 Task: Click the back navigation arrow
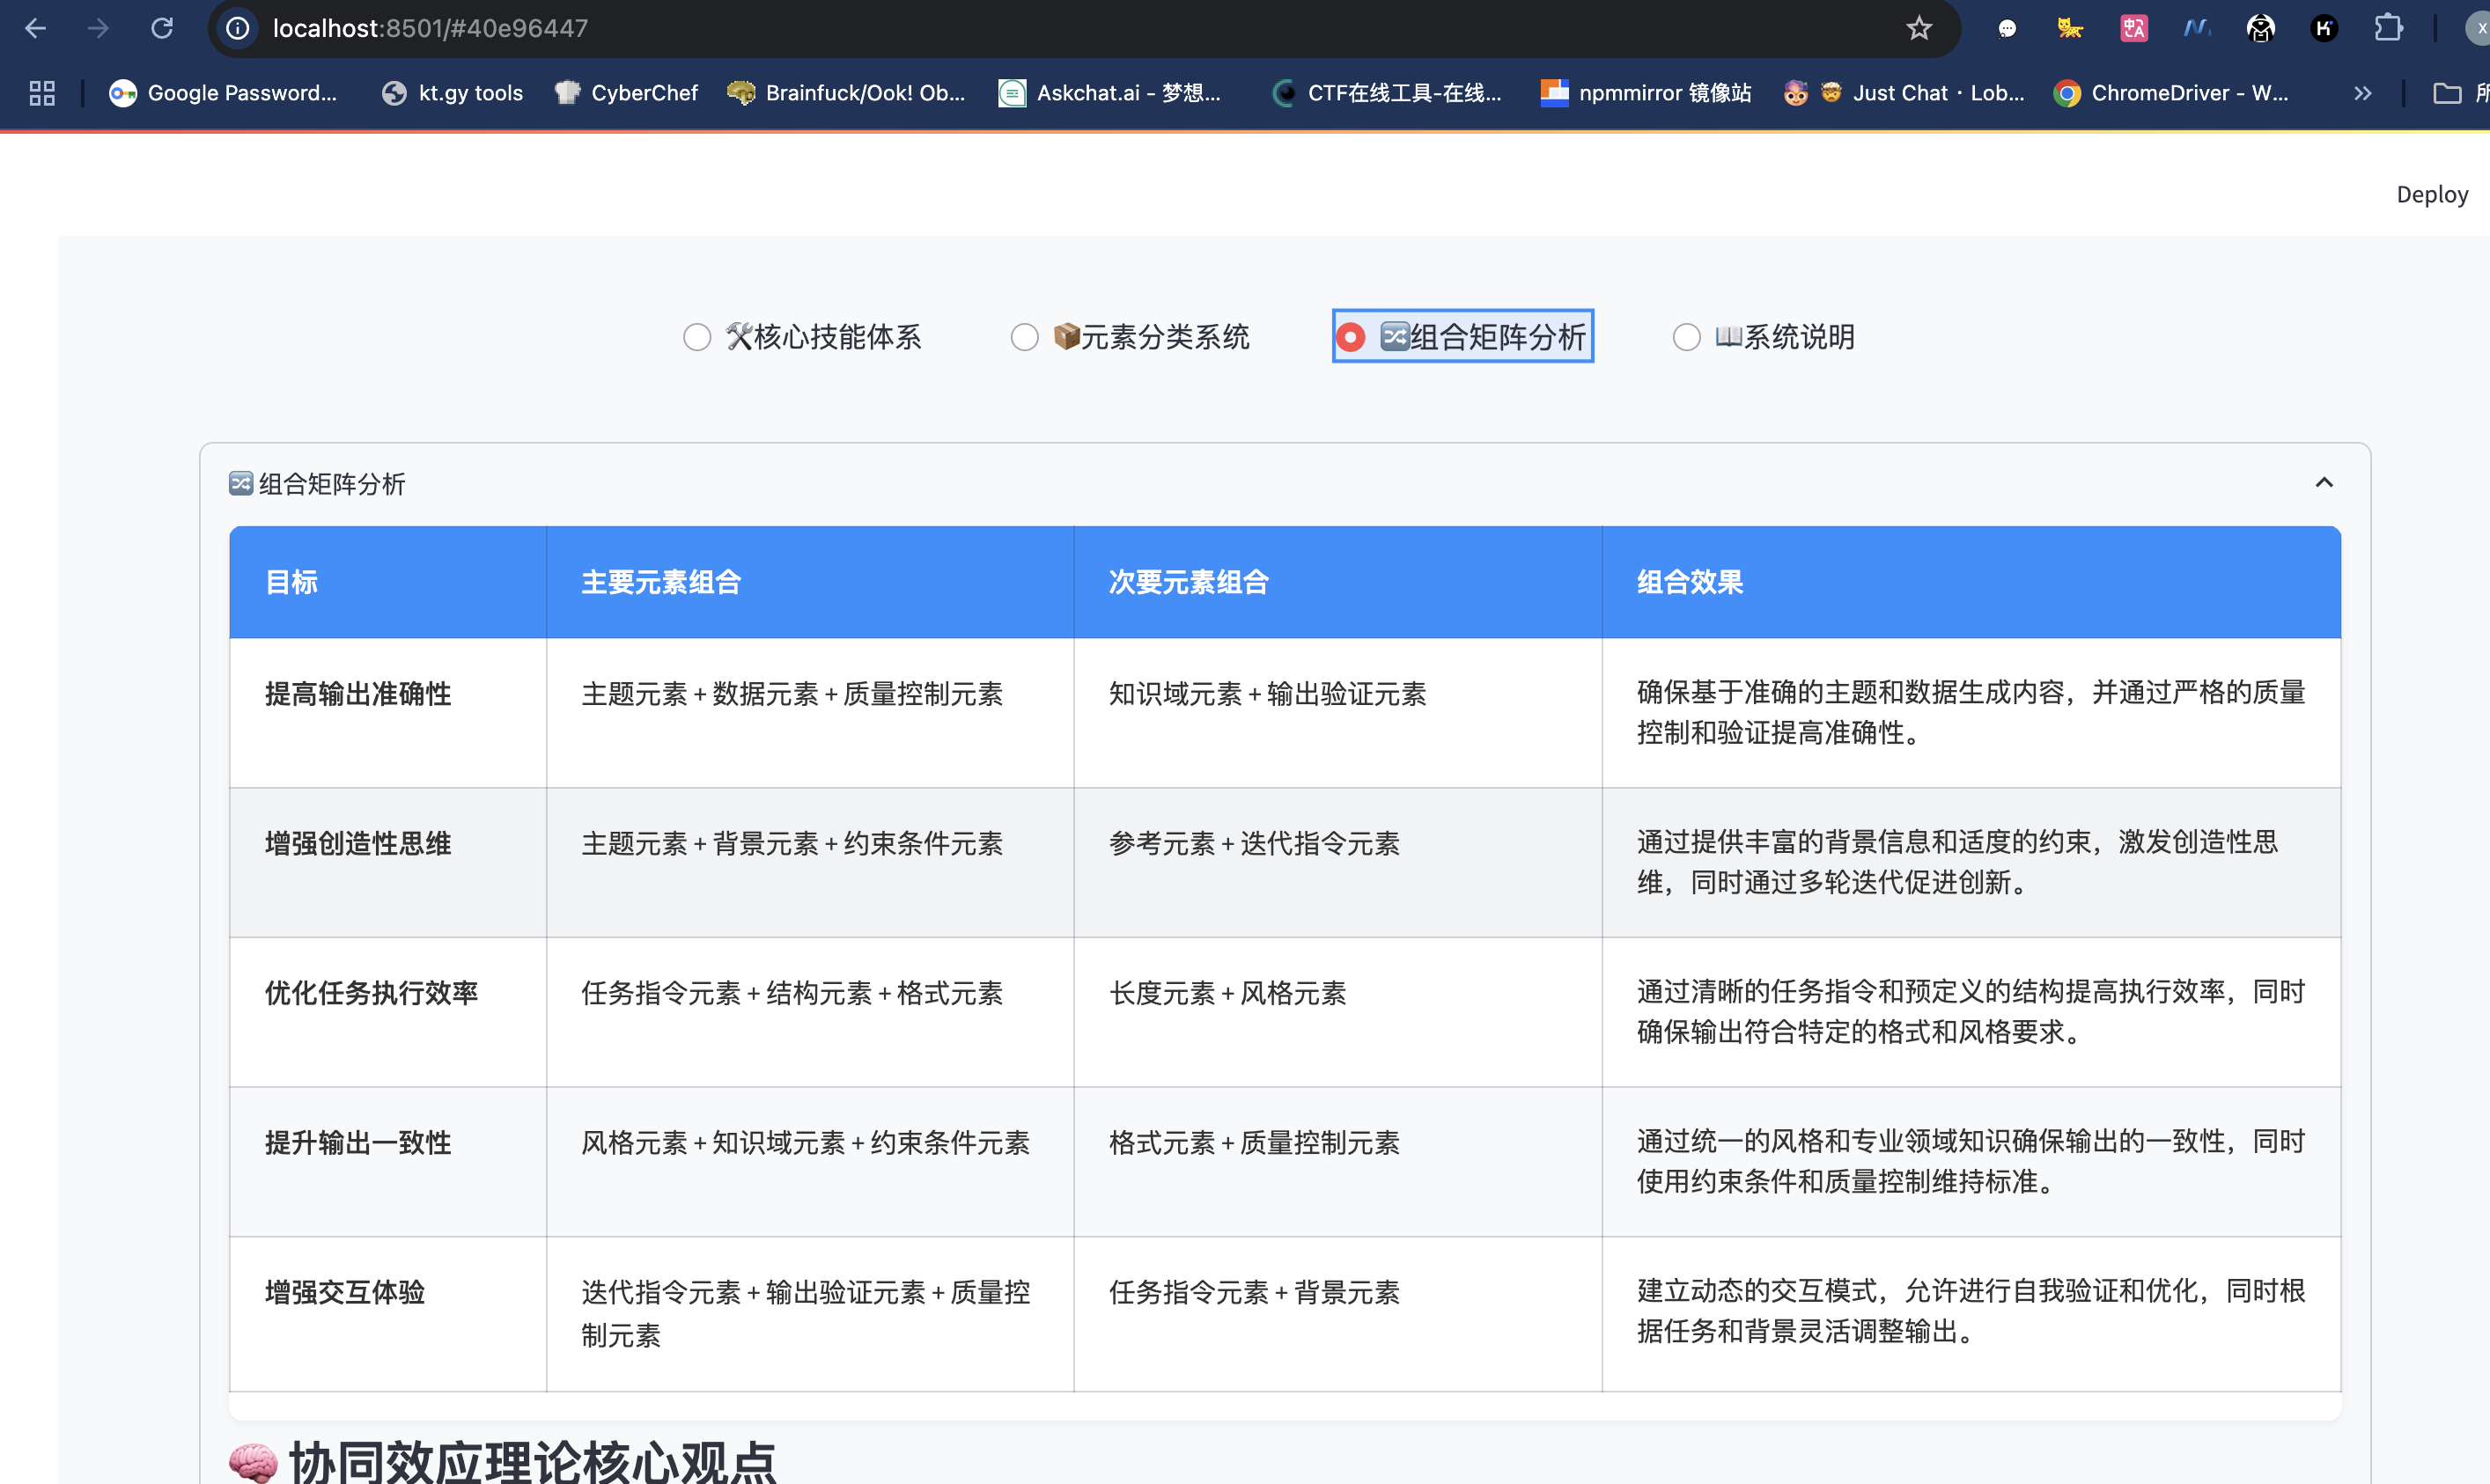point(36,28)
